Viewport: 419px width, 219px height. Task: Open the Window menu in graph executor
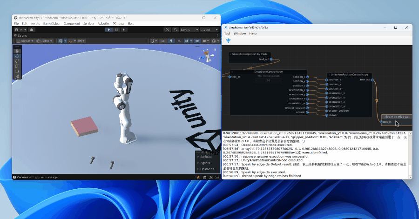pos(240,33)
